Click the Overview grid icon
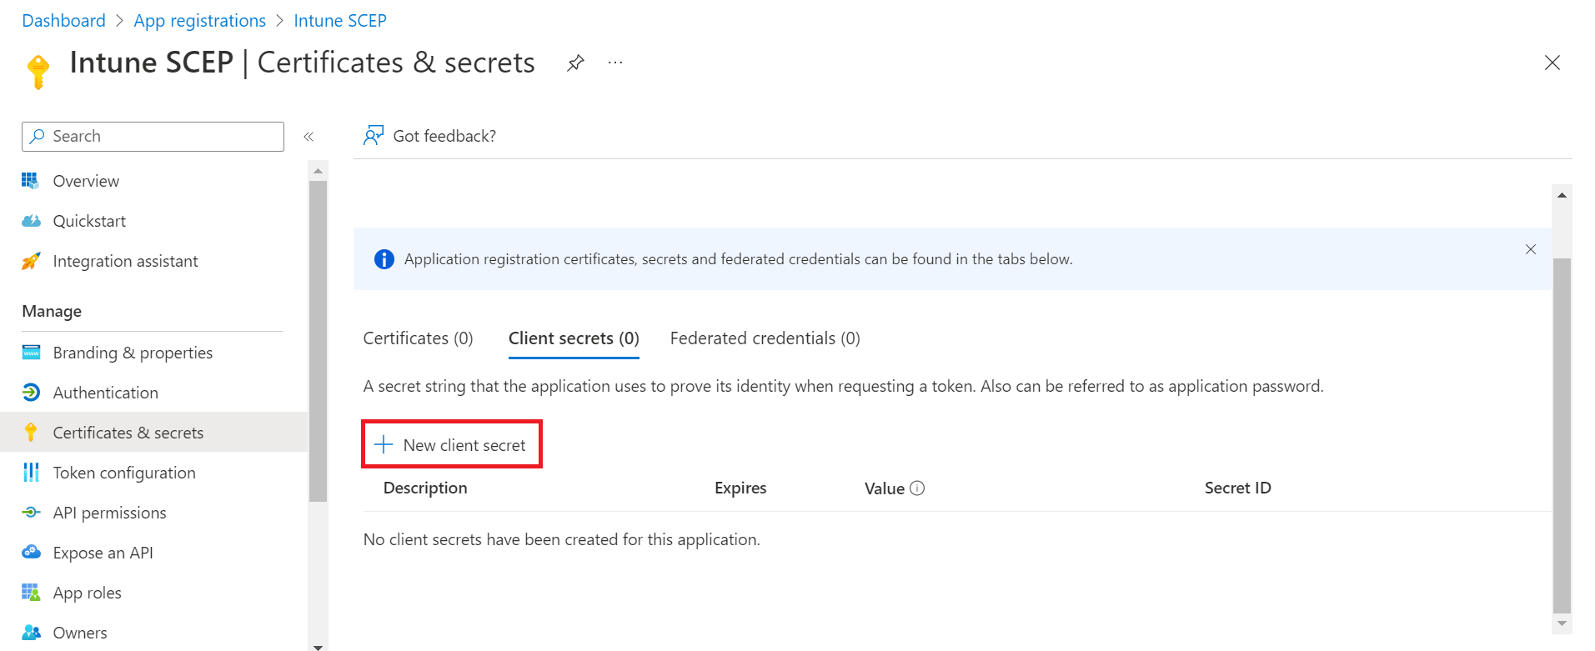The width and height of the screenshot is (1595, 651). pos(30,180)
